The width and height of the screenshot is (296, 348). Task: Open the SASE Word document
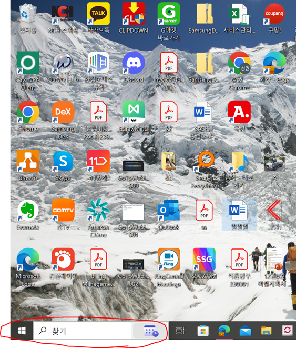[203, 112]
